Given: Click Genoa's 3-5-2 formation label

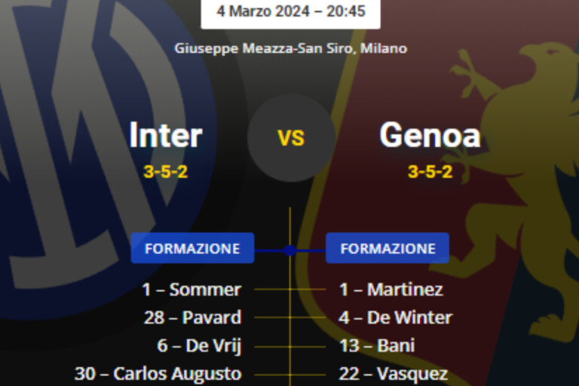Looking at the screenshot, I should 430,172.
